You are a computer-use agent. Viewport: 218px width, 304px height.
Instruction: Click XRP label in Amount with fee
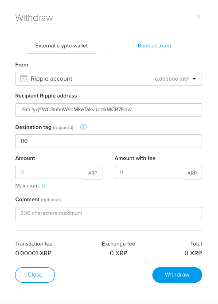[x=192, y=173]
